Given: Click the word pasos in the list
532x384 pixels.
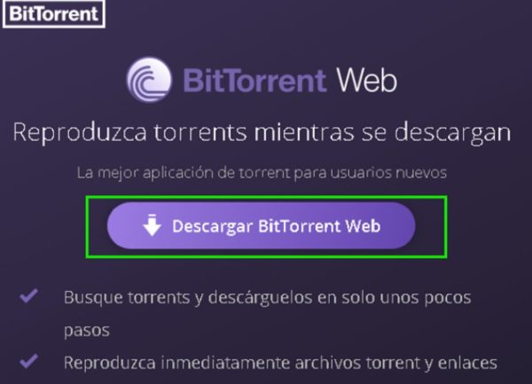Looking at the screenshot, I should [87, 331].
